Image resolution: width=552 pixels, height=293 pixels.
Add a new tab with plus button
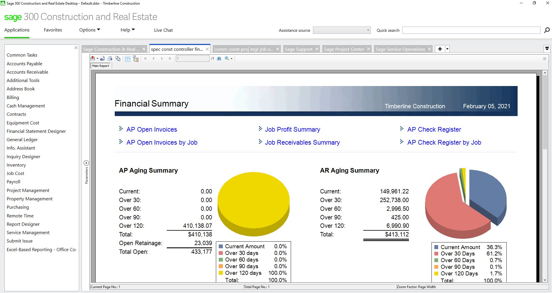pyautogui.click(x=440, y=49)
